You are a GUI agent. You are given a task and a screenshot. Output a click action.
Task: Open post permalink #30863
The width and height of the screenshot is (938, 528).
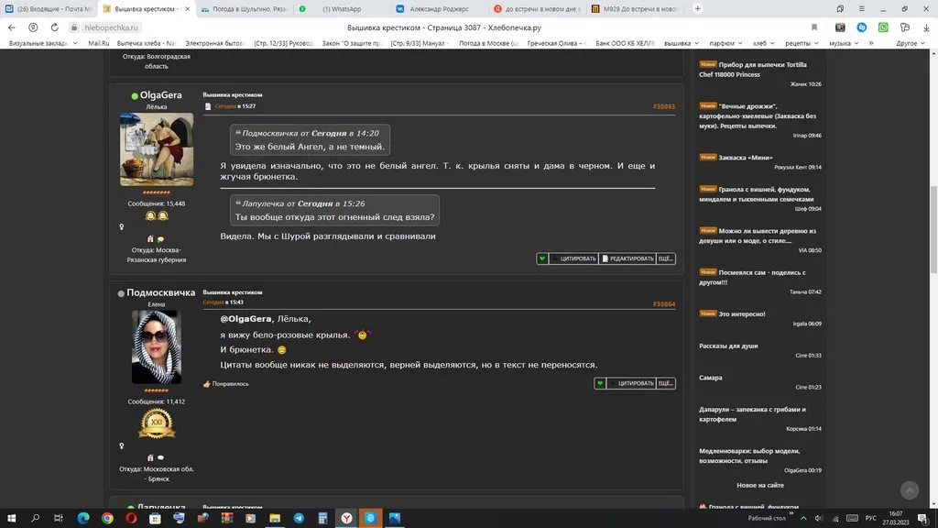pyautogui.click(x=663, y=106)
